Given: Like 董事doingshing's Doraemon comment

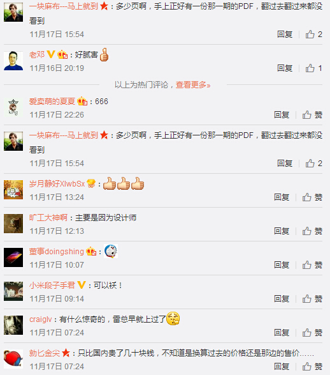Looking at the screenshot, I should (x=312, y=265).
